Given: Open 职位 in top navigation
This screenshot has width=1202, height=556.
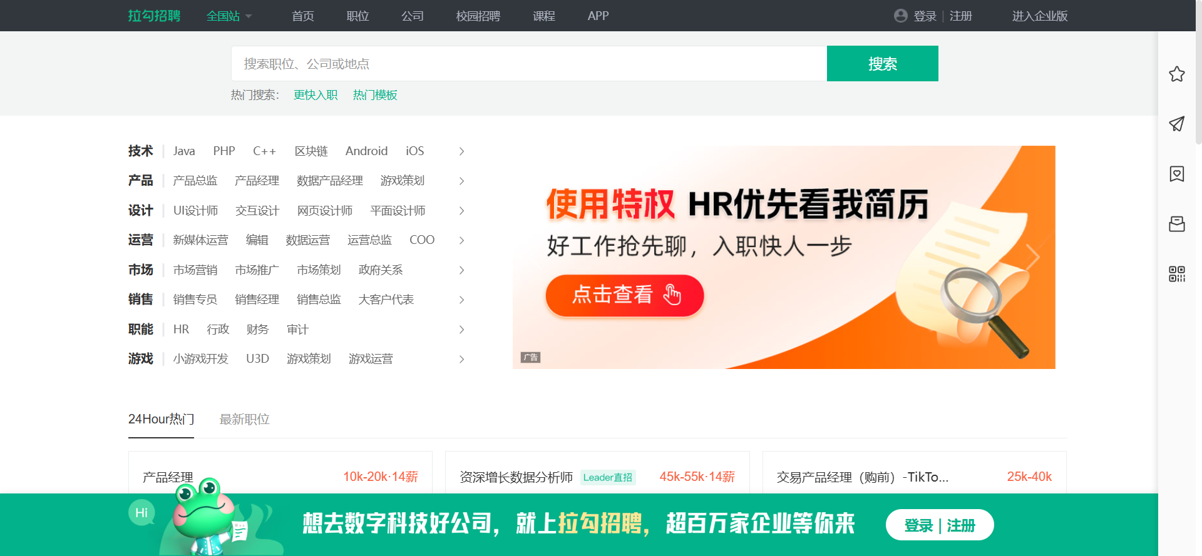Looking at the screenshot, I should coord(357,16).
